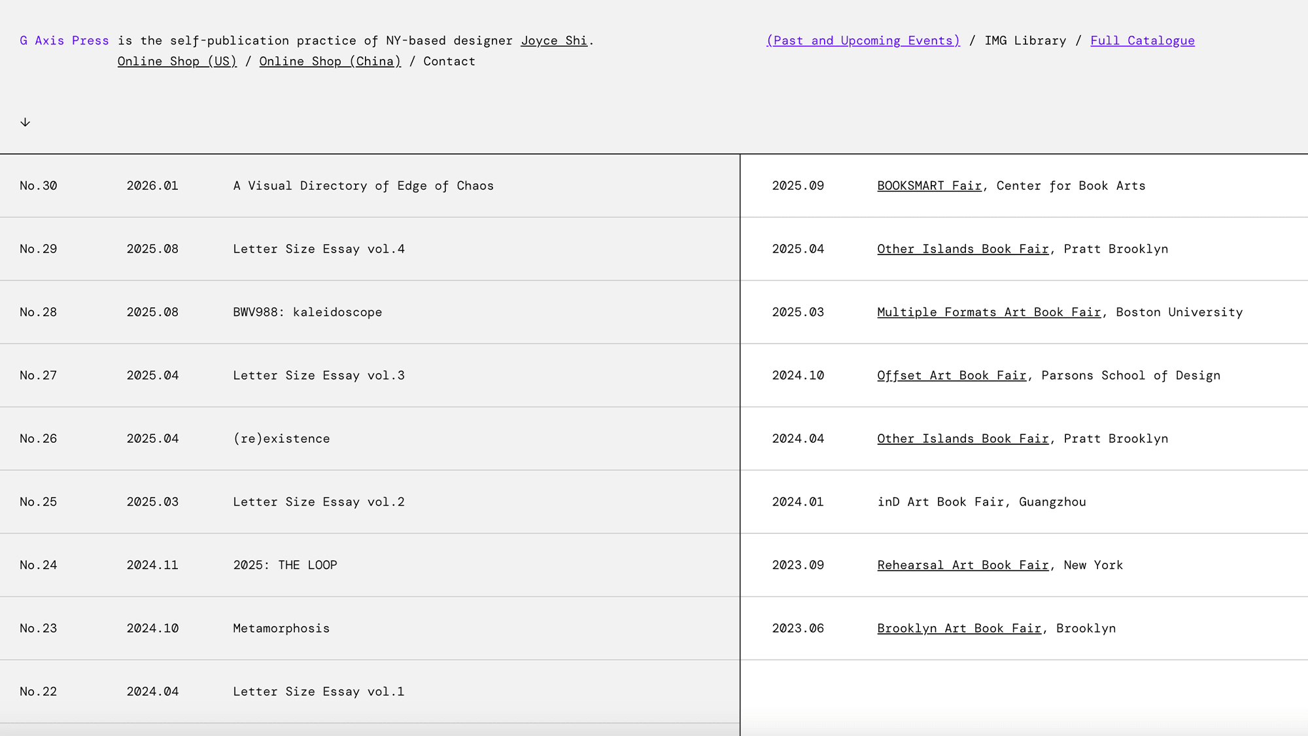This screenshot has height=736, width=1308.
Task: Open No.30 A Visual Directory entry
Action: (363, 186)
